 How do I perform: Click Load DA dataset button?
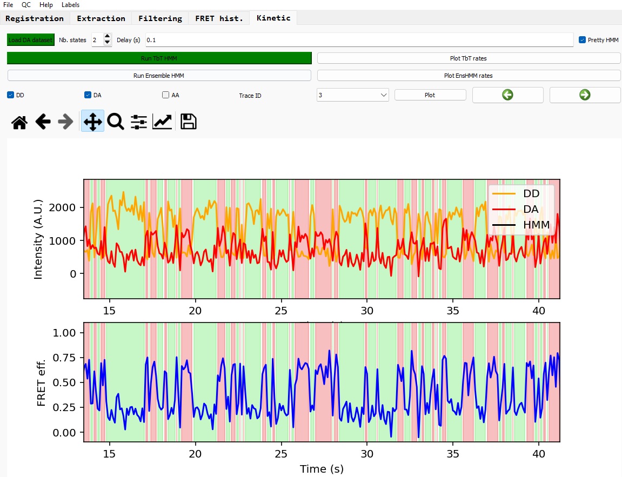point(31,40)
